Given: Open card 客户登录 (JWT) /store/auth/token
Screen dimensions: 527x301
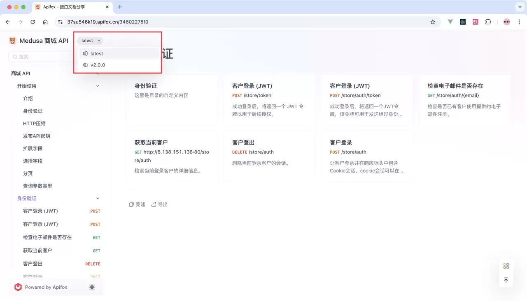Looking at the screenshot, I should coord(367,100).
